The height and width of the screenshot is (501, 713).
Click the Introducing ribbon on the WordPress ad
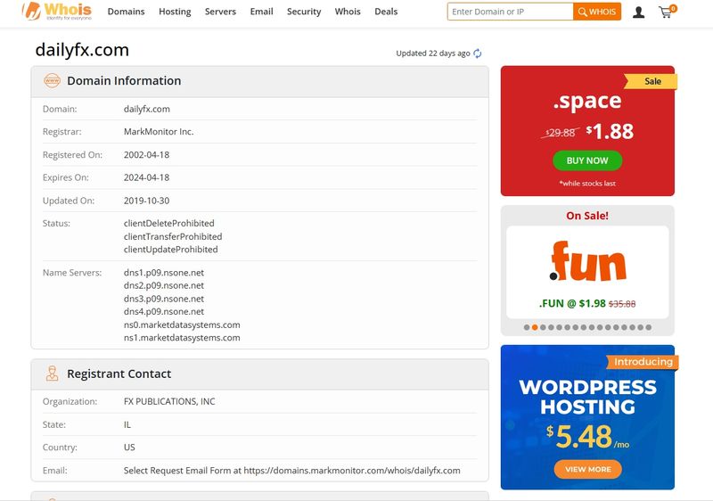tap(643, 362)
